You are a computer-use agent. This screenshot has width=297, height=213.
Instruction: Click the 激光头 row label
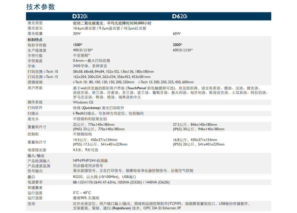[x=33, y=119]
